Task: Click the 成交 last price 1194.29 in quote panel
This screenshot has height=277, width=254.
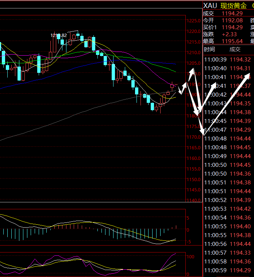Action: point(232,14)
